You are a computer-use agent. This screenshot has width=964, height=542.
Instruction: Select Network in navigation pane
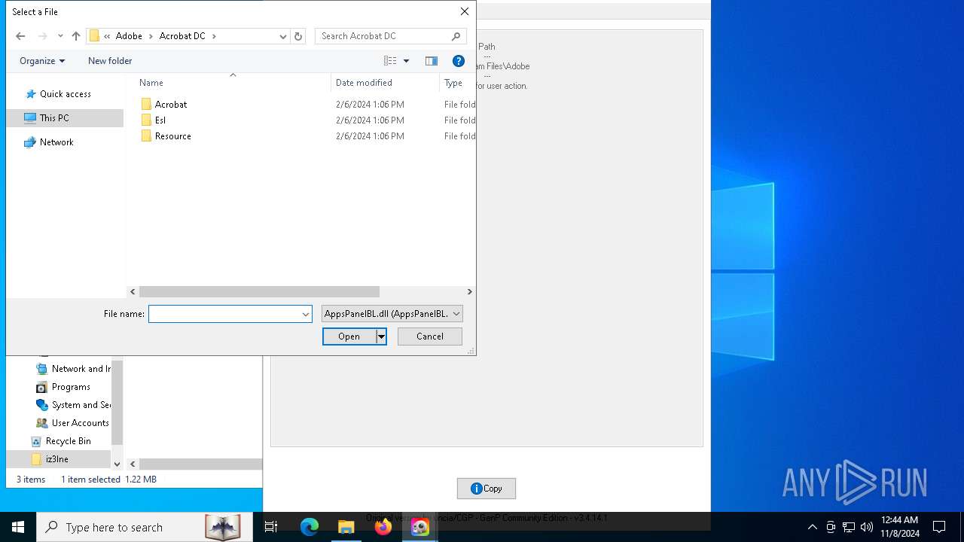[x=56, y=142]
